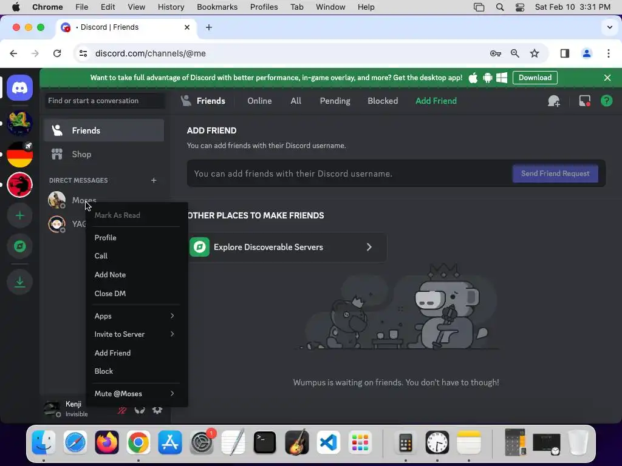
Task: Switch to Pending friends tab
Action: [x=335, y=101]
